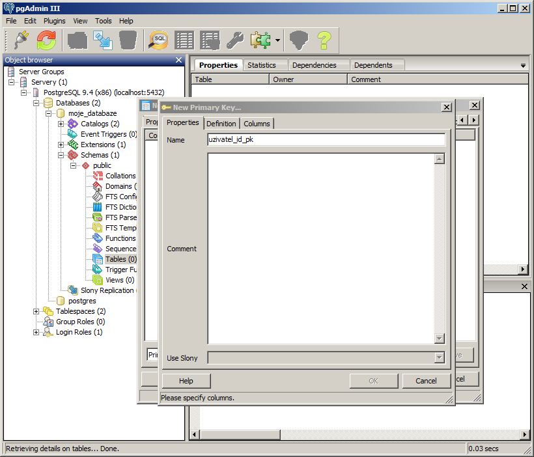This screenshot has height=457, width=534.
Task: Open the Use Slony combo box
Action: click(326, 357)
